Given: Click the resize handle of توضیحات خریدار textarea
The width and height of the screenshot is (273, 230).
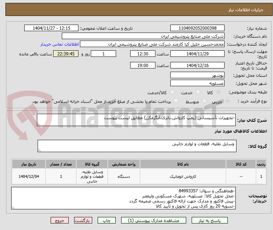Looking at the screenshot, I should pyautogui.click(x=13, y=208).
